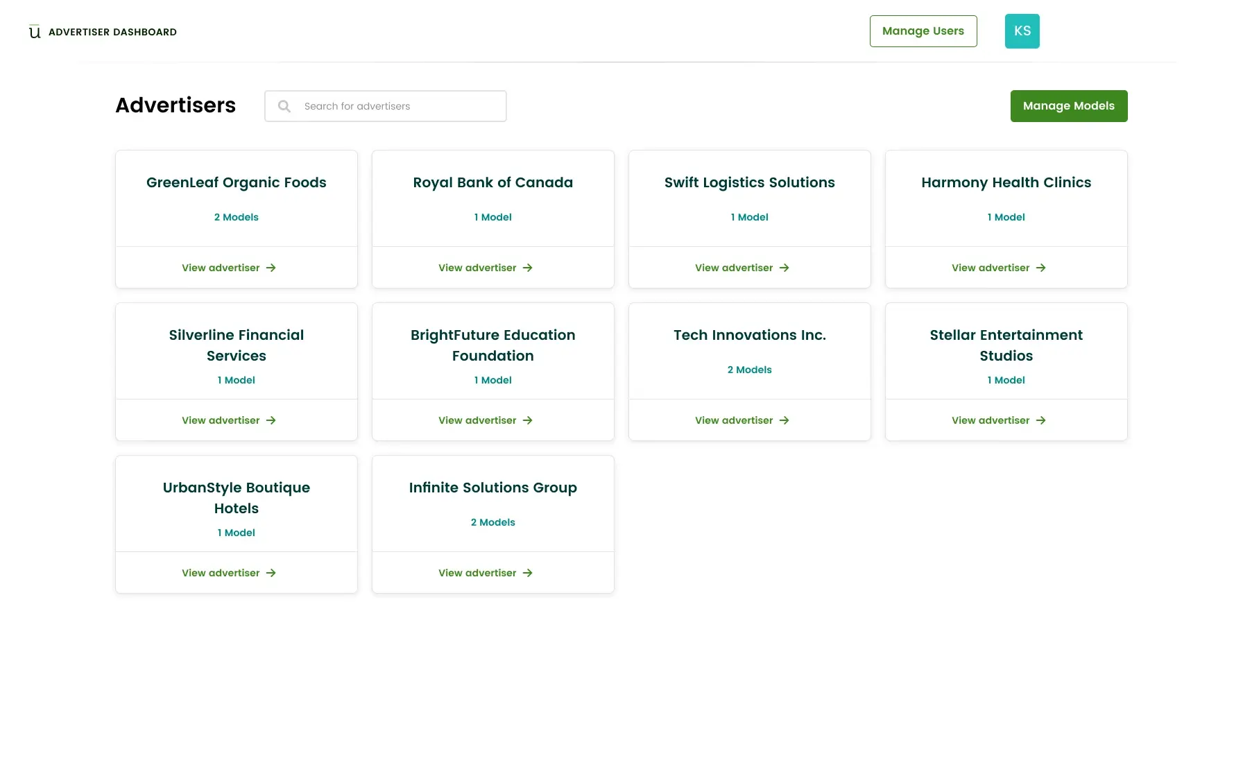This screenshot has width=1243, height=783.
Task: Open the Manage Users page
Action: tap(923, 31)
